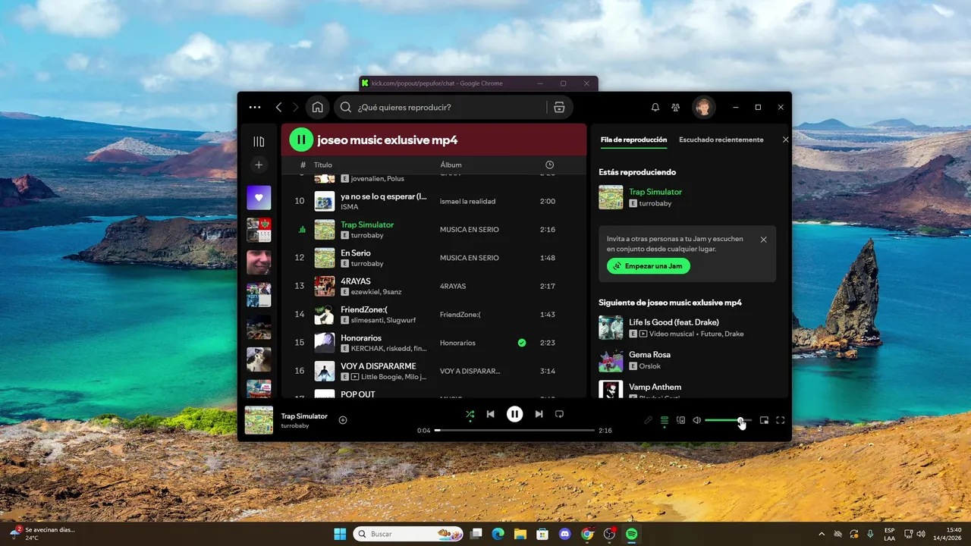Skip to previous track
Viewport: 971px width, 546px height.
point(491,414)
